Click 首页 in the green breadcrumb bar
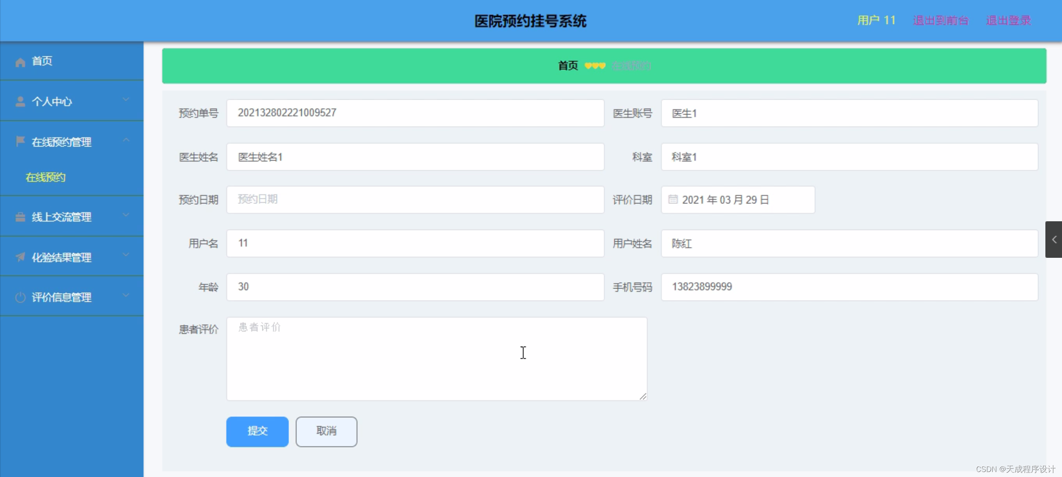 coord(568,66)
